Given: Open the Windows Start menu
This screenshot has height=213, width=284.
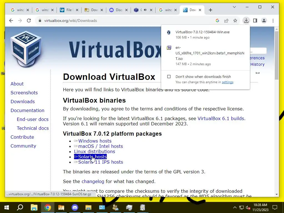Looking at the screenshot, I should coord(7,207).
